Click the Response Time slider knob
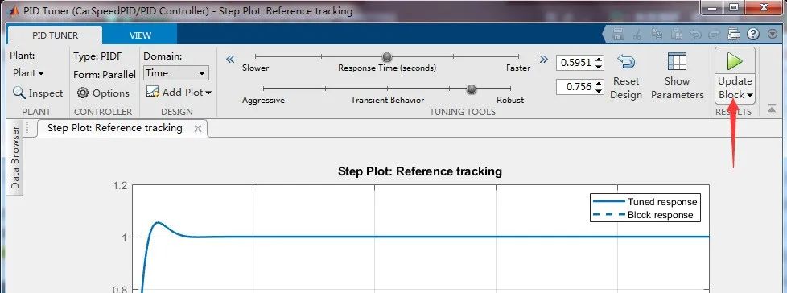The image size is (787, 293). [386, 56]
